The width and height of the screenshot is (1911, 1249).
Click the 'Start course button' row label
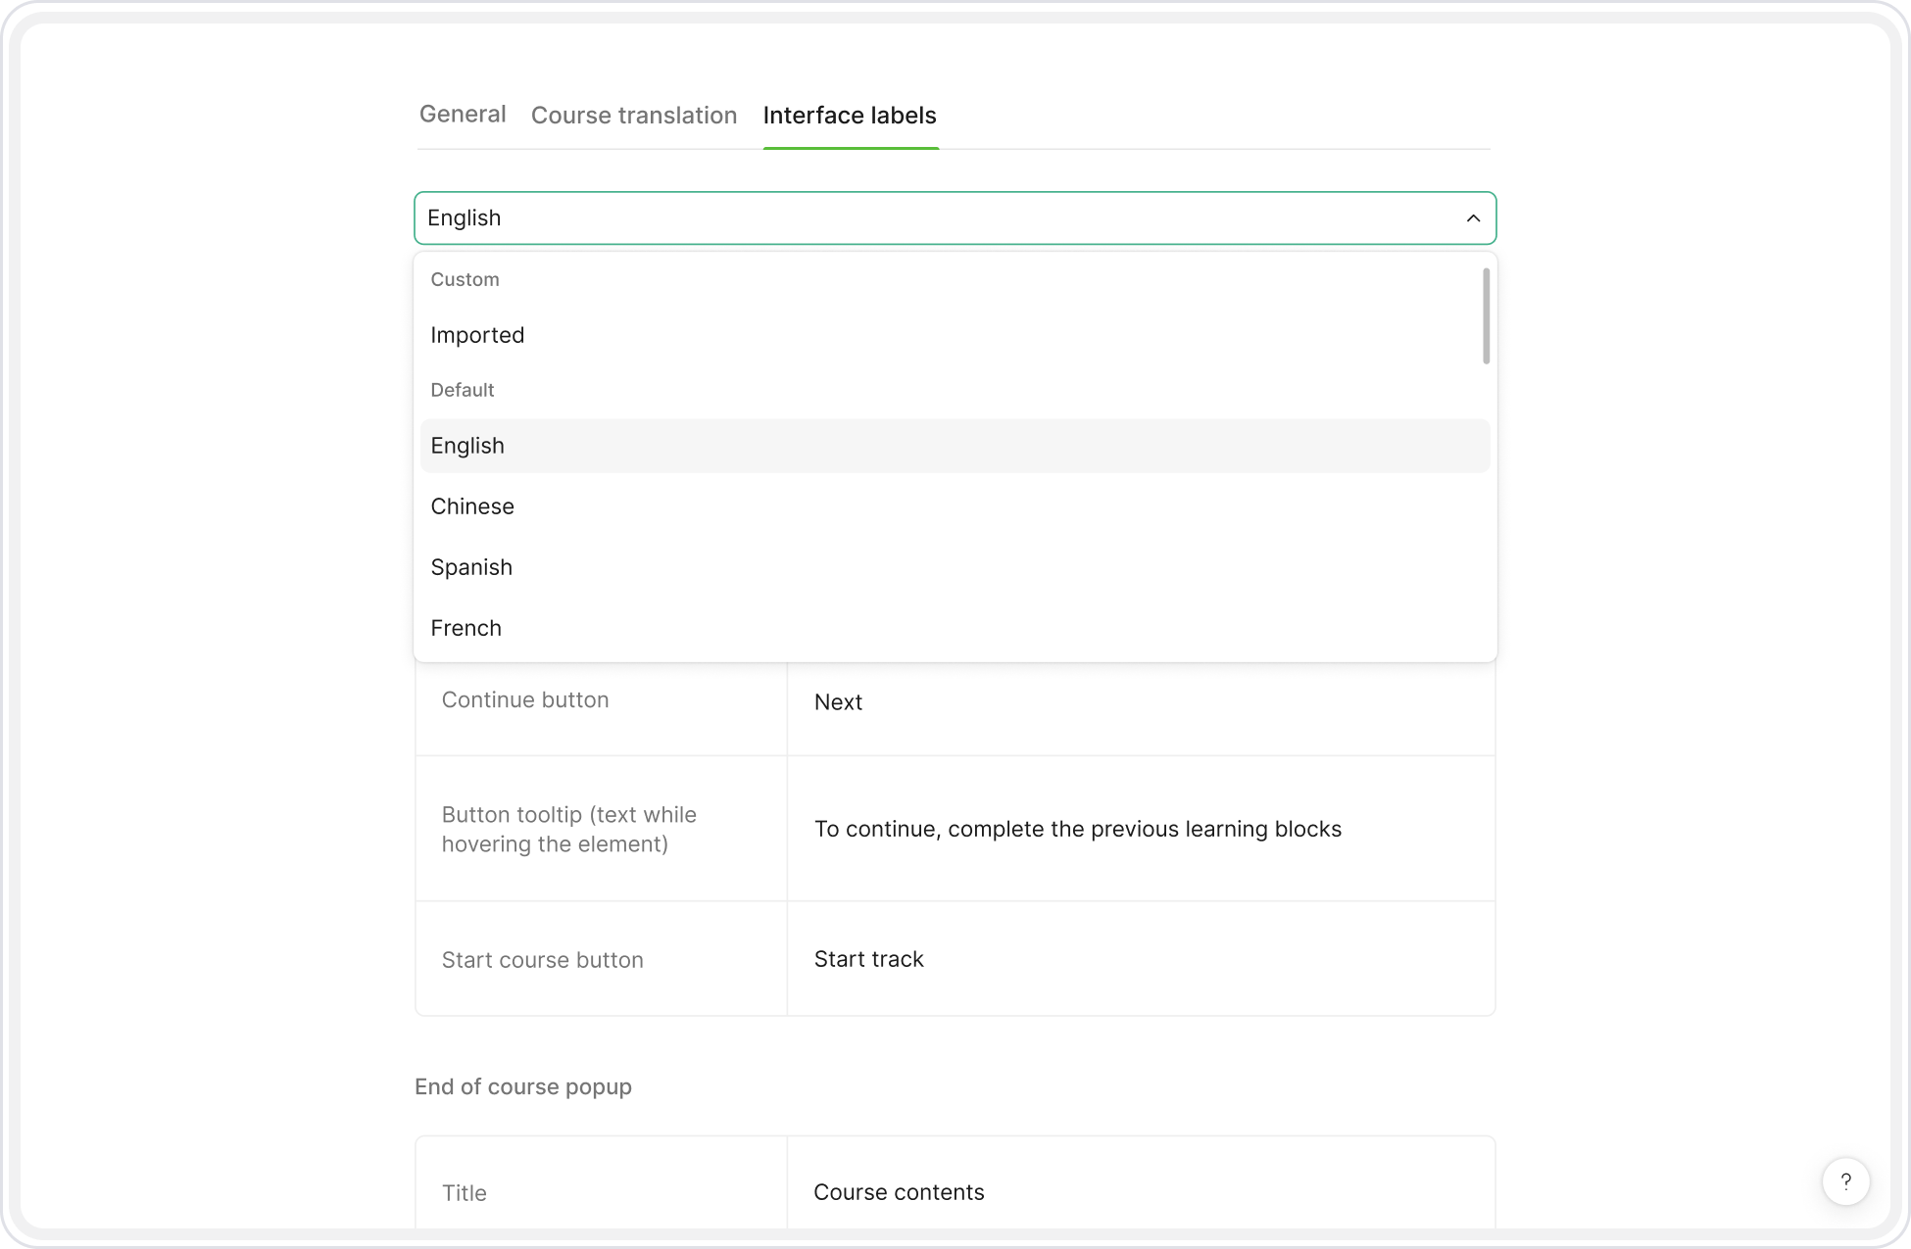coord(542,960)
